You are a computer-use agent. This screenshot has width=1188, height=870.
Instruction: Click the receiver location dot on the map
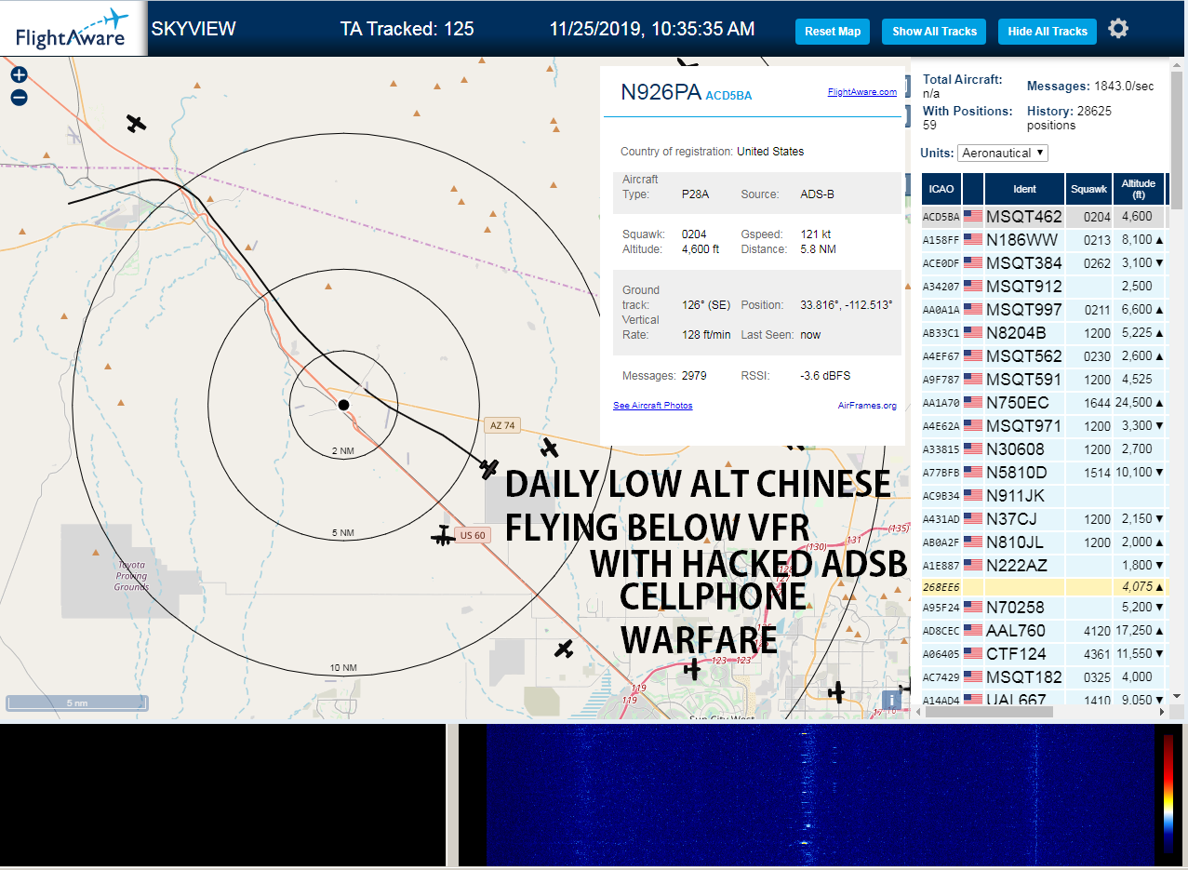tap(343, 405)
